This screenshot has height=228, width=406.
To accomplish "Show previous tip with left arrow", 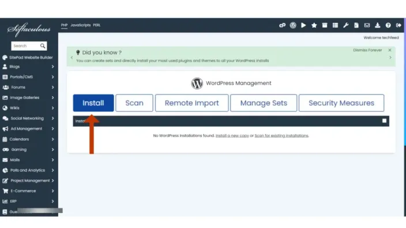I will [72, 58].
